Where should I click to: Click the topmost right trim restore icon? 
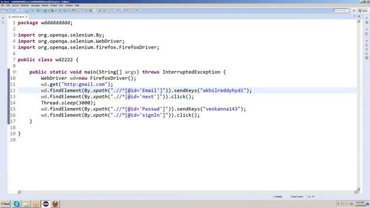click(x=367, y=18)
